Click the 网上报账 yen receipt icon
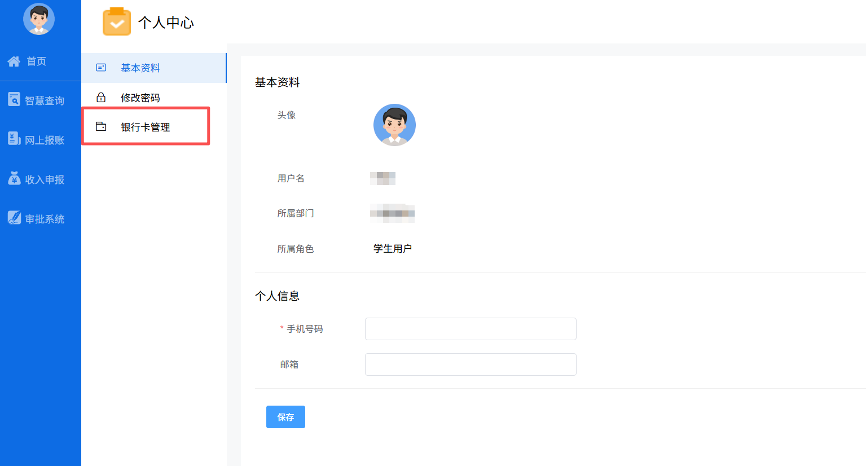The width and height of the screenshot is (866, 466). tap(14, 139)
